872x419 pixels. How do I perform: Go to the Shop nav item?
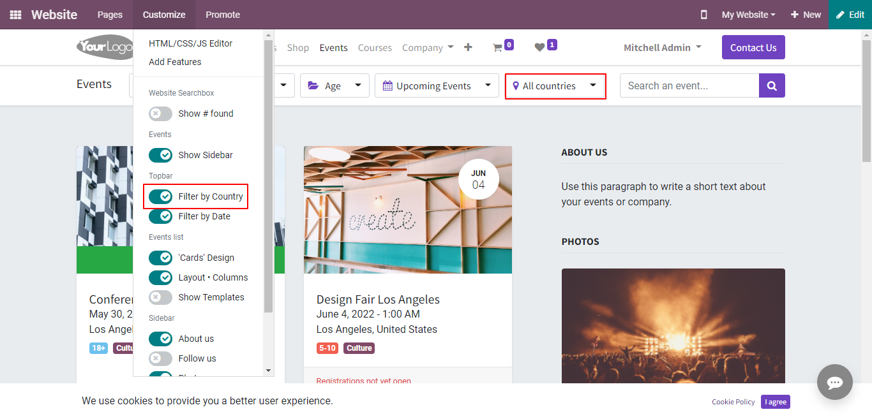(x=298, y=48)
